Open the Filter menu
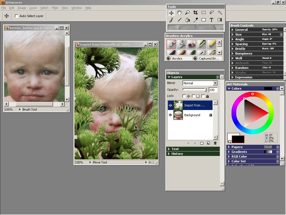Screen dimensions: 286x215 point(55,8)
